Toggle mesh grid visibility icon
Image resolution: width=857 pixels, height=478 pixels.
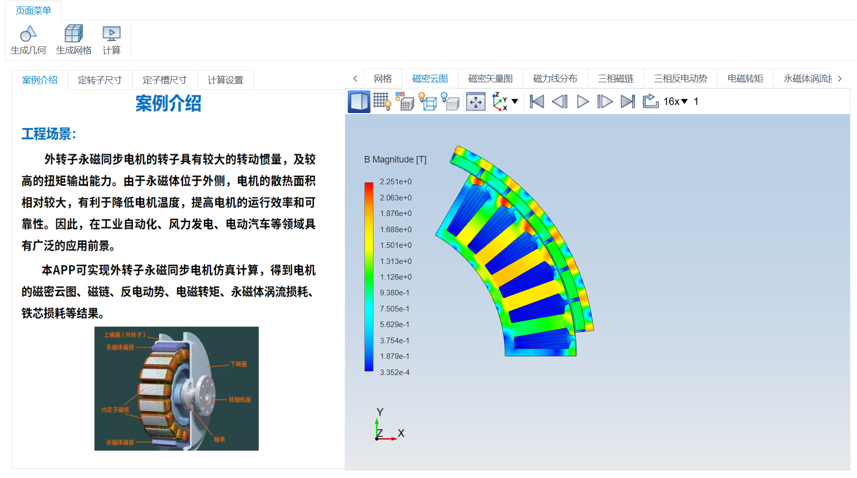pos(382,101)
